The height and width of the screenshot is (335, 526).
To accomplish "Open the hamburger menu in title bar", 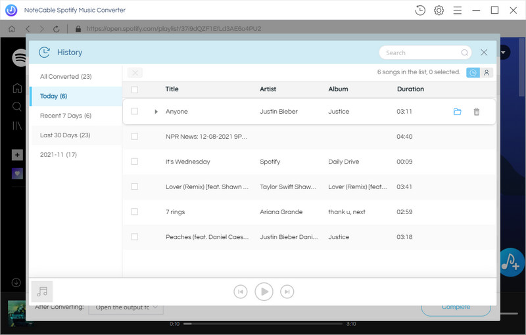I will point(457,10).
